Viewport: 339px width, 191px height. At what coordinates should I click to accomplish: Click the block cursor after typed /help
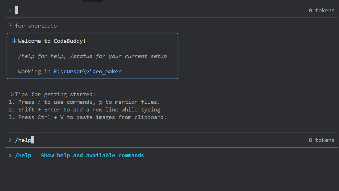click(33, 140)
